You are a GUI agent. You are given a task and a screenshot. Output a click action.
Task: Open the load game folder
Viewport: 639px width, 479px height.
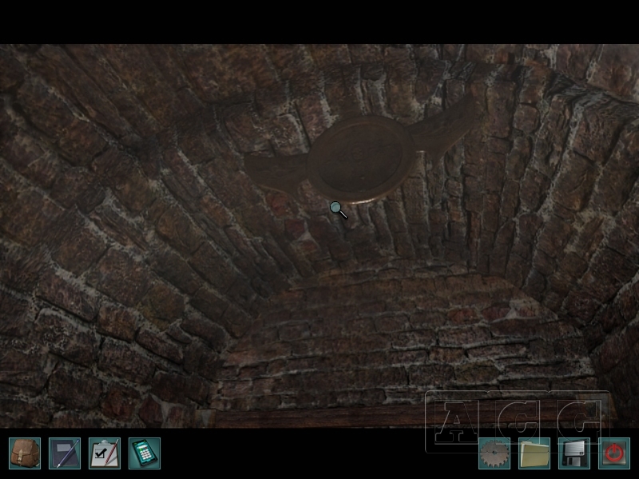click(534, 453)
